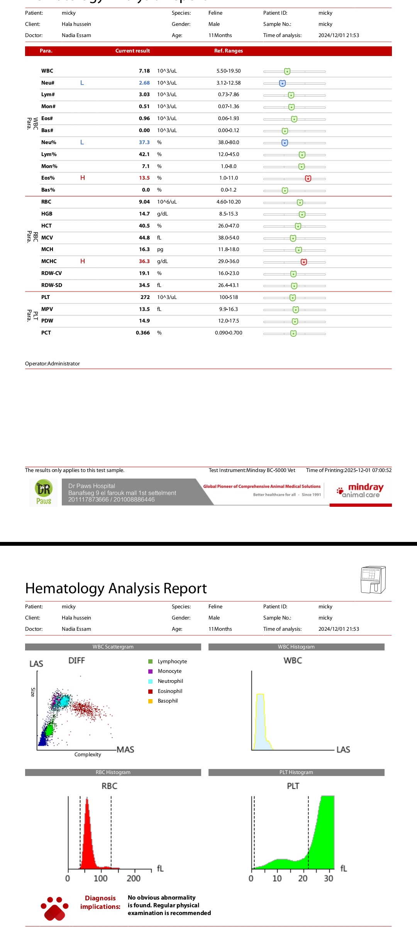This screenshot has width=417, height=927.
Task: Click the green Lymphocyte legend swatch
Action: click(x=151, y=662)
